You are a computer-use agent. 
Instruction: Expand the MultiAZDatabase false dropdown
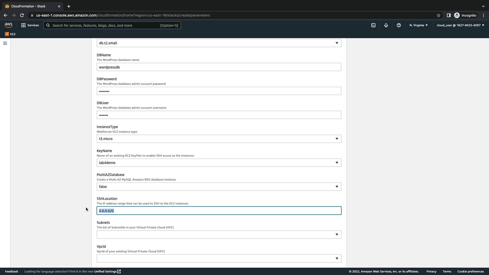(219, 187)
